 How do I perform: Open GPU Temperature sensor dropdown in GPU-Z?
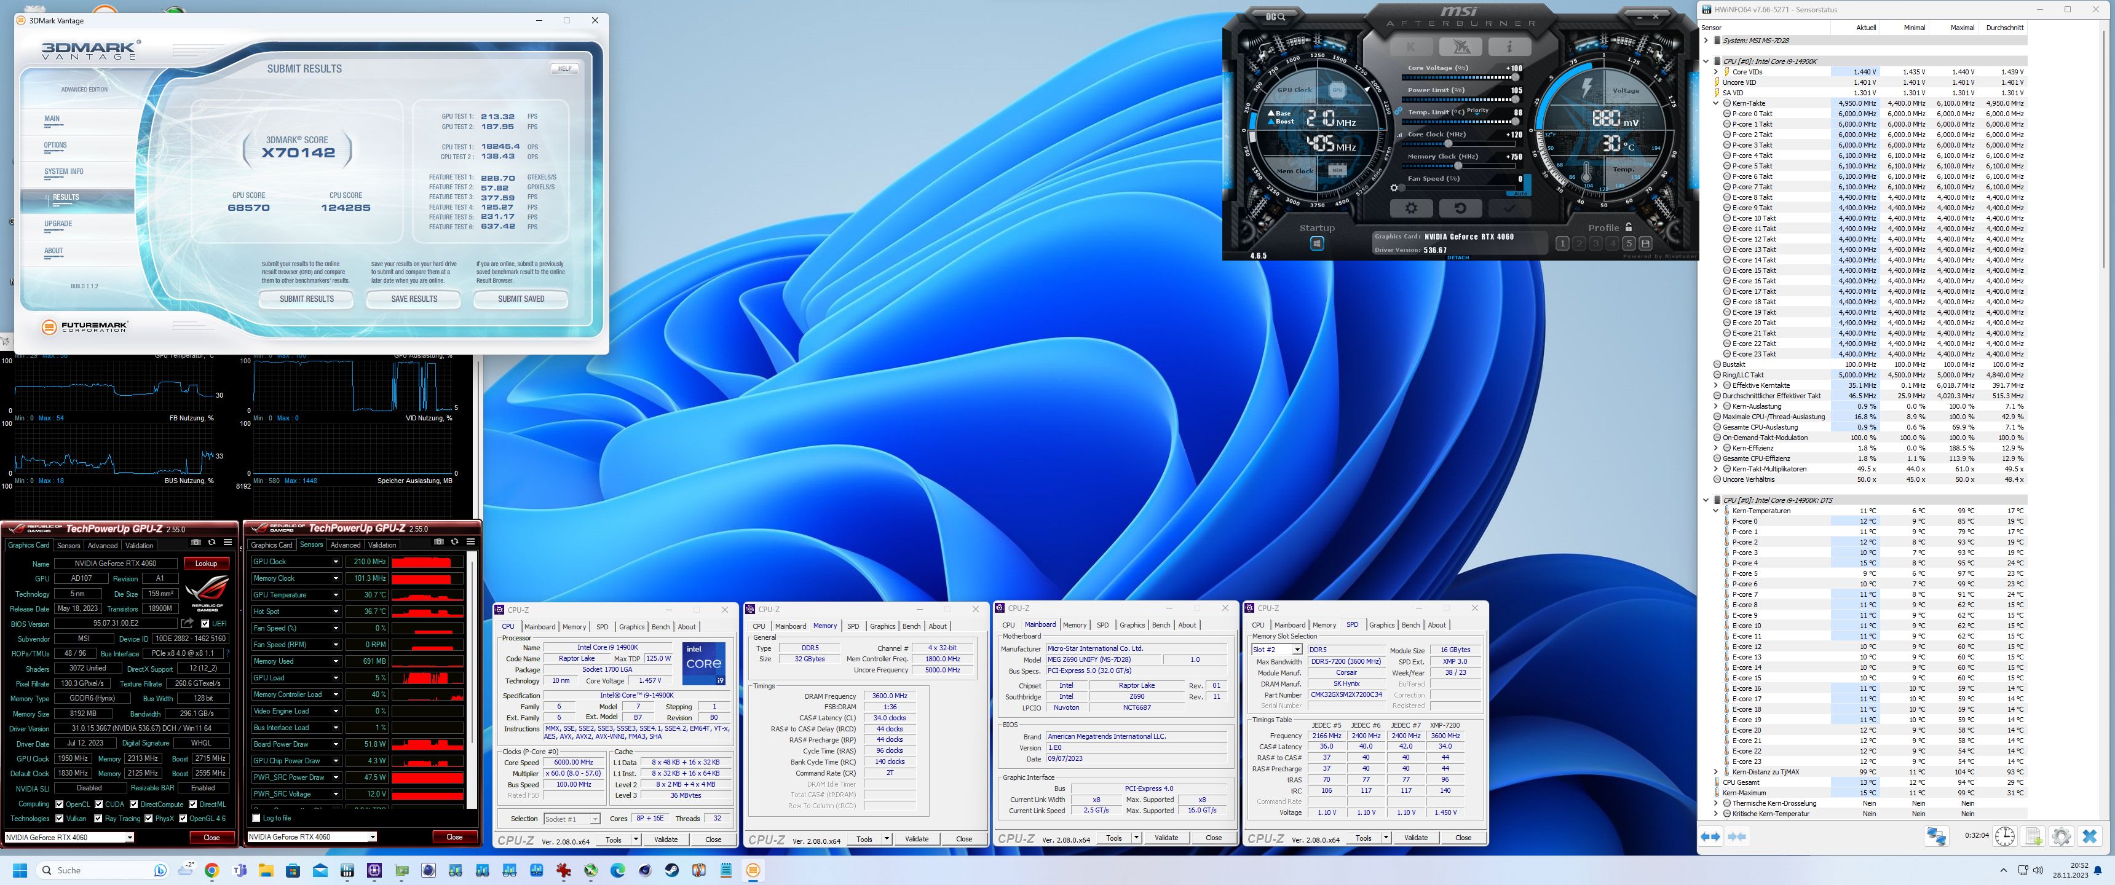tap(335, 595)
